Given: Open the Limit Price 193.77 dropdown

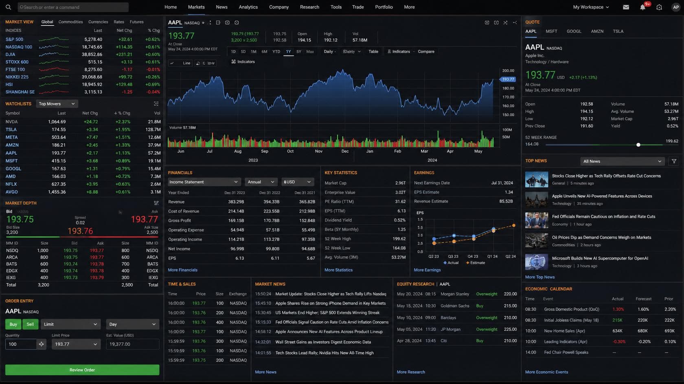Looking at the screenshot, I should coord(76,344).
